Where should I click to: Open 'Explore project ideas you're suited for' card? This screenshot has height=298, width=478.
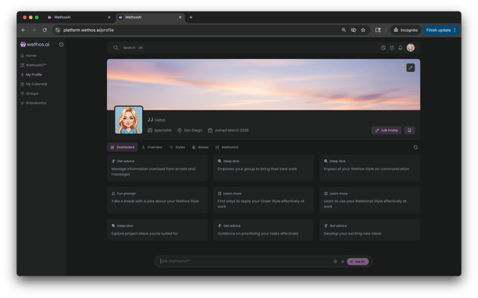[x=157, y=230]
